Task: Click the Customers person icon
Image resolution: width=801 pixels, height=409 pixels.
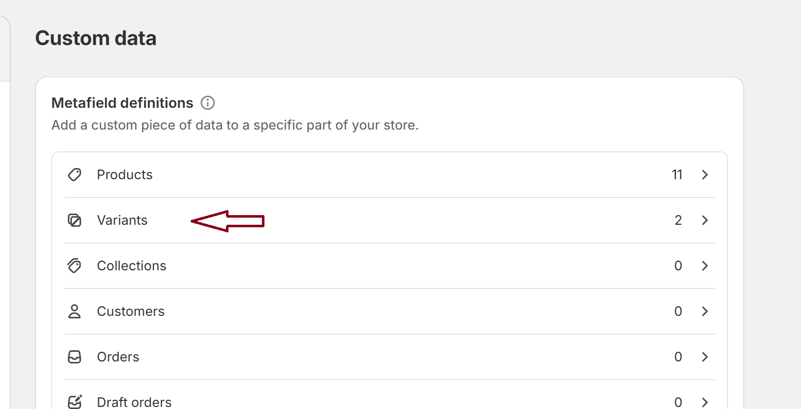Action: [x=74, y=311]
